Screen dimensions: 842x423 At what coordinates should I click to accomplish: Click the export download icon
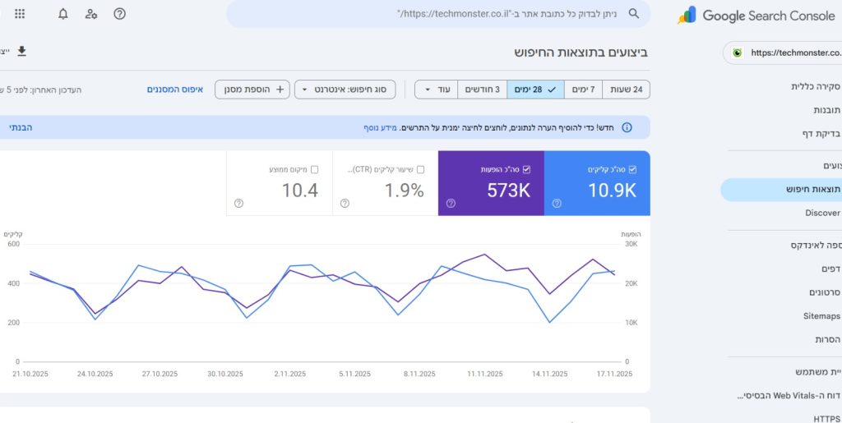point(22,51)
